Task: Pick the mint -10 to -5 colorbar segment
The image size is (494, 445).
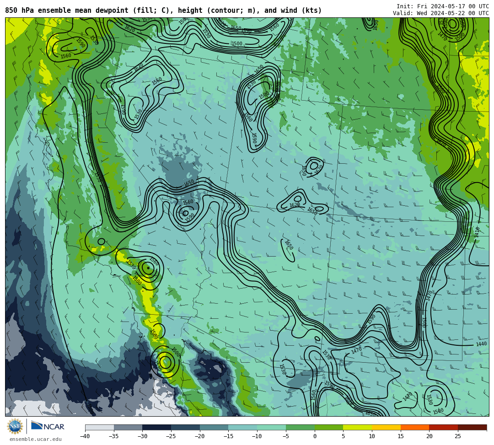Action: pos(272,427)
